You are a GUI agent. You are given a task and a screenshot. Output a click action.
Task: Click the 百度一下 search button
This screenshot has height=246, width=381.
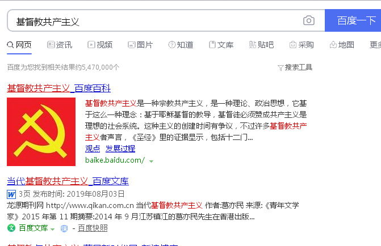353,20
